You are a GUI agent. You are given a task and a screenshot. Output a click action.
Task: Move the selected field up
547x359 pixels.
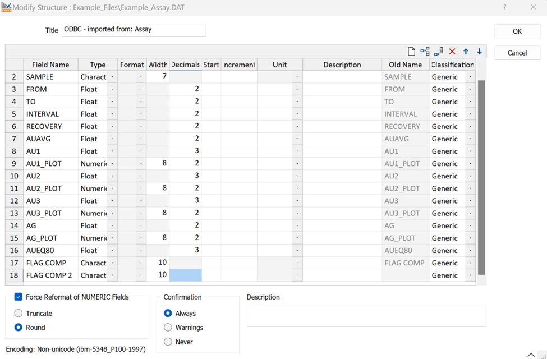point(466,51)
